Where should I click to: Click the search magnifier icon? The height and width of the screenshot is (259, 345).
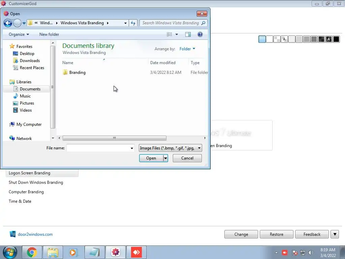pyautogui.click(x=203, y=23)
